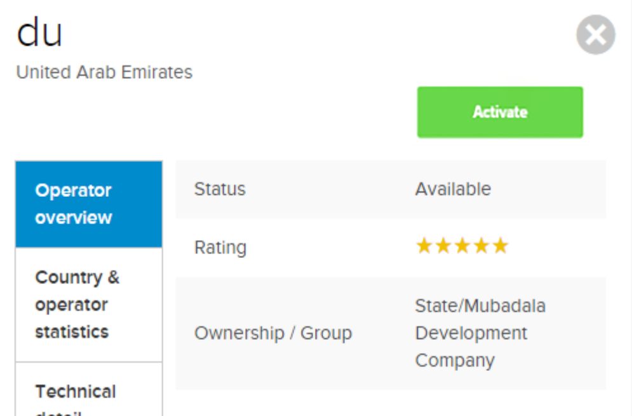The image size is (632, 416).
Task: Click the word Company in ownership value
Action: [455, 360]
